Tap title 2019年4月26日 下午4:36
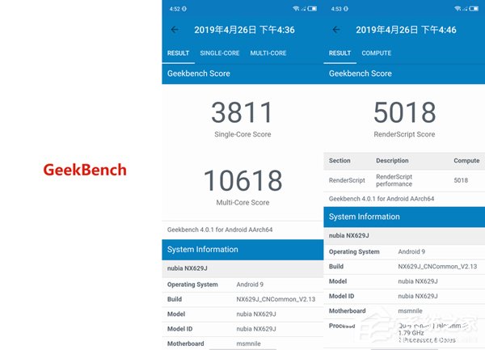Screen dimensions: 485x350 tap(244, 30)
